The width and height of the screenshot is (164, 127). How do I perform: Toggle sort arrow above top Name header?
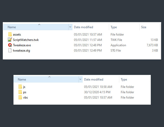click(39, 25)
